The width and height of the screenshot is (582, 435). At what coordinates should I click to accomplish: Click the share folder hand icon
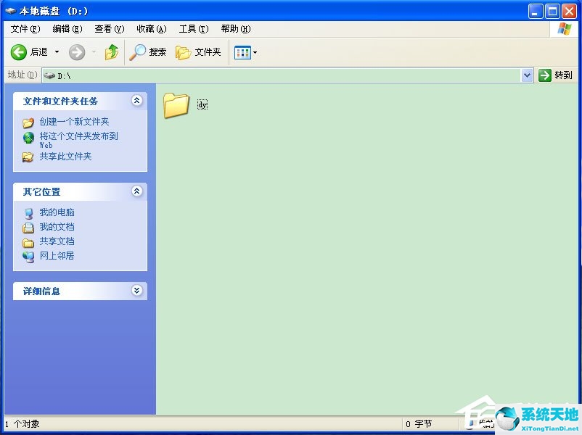tap(28, 157)
